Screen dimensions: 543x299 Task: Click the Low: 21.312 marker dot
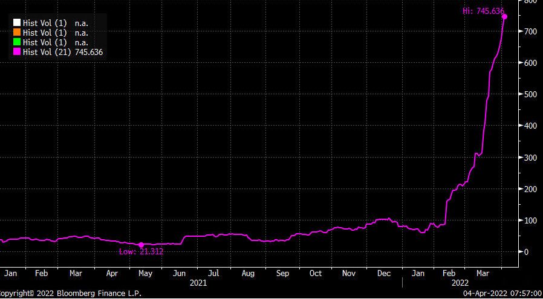[x=141, y=245]
